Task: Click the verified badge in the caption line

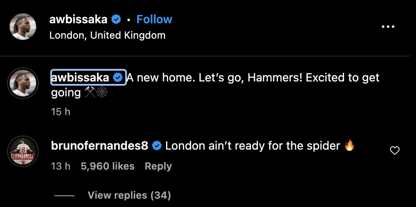Action: click(118, 78)
